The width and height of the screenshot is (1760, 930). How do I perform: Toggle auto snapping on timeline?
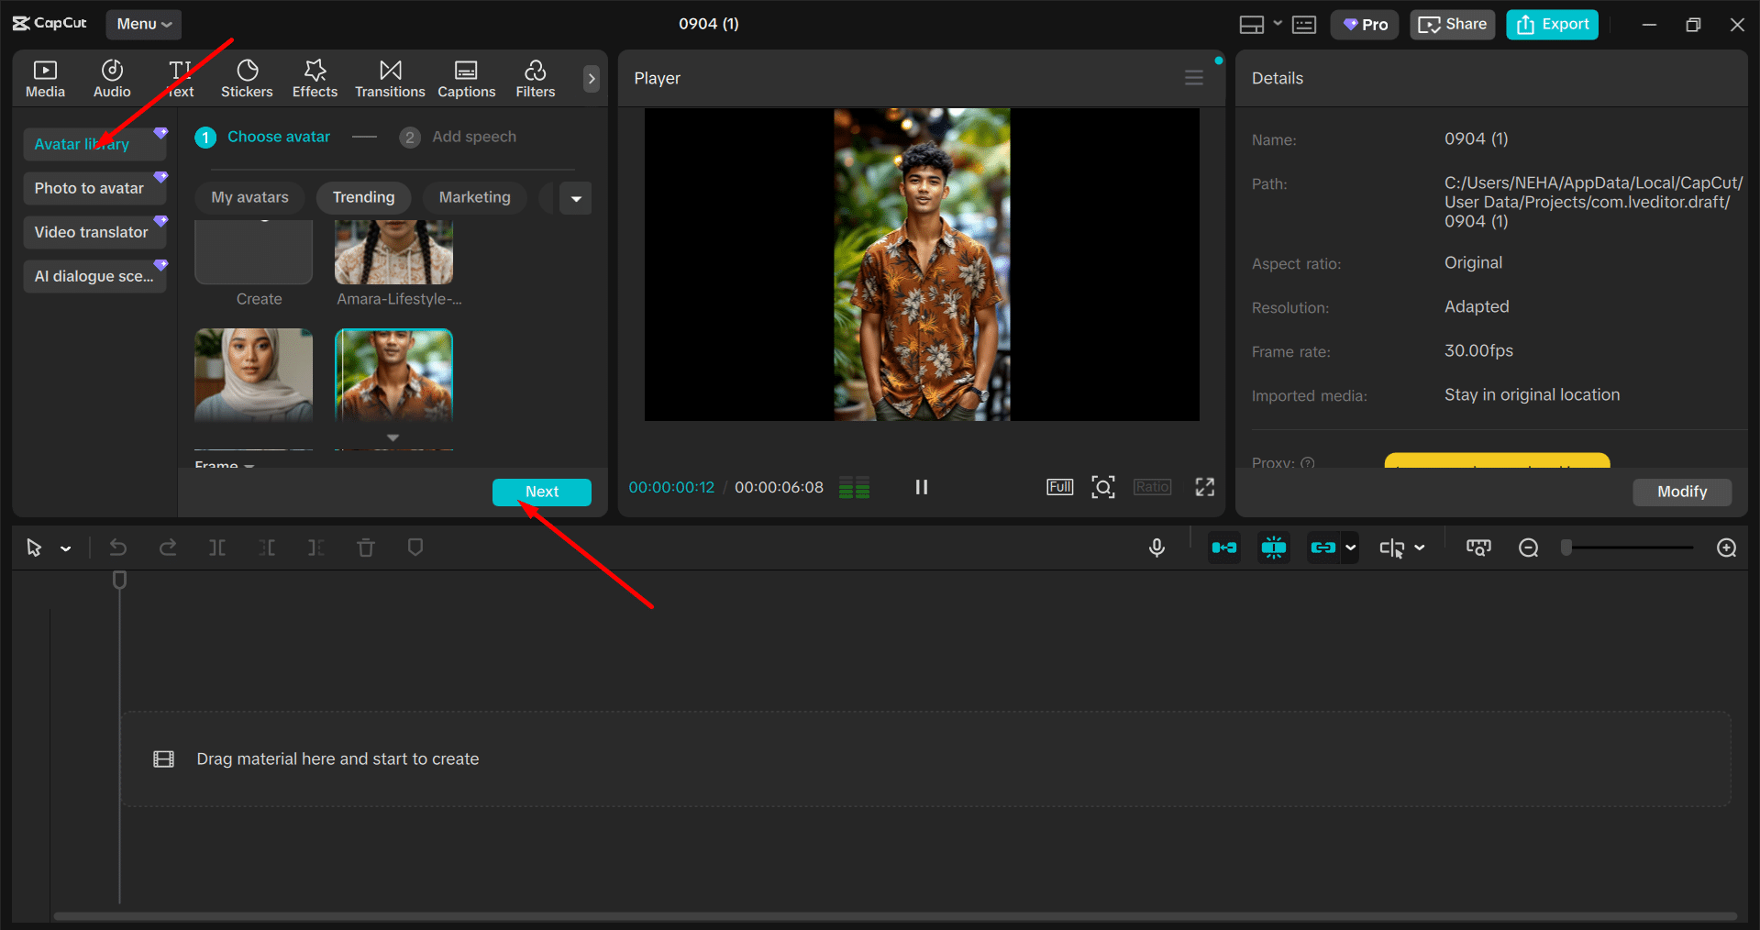tap(1273, 548)
